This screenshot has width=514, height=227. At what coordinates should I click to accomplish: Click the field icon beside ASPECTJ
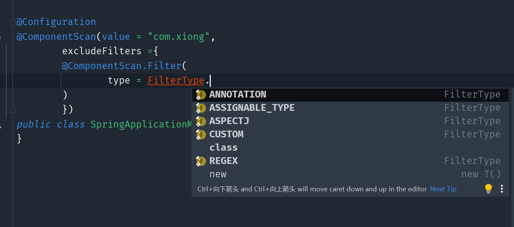coord(201,121)
